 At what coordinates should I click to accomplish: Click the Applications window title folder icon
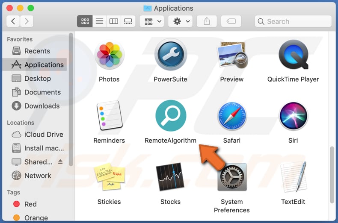(148, 8)
